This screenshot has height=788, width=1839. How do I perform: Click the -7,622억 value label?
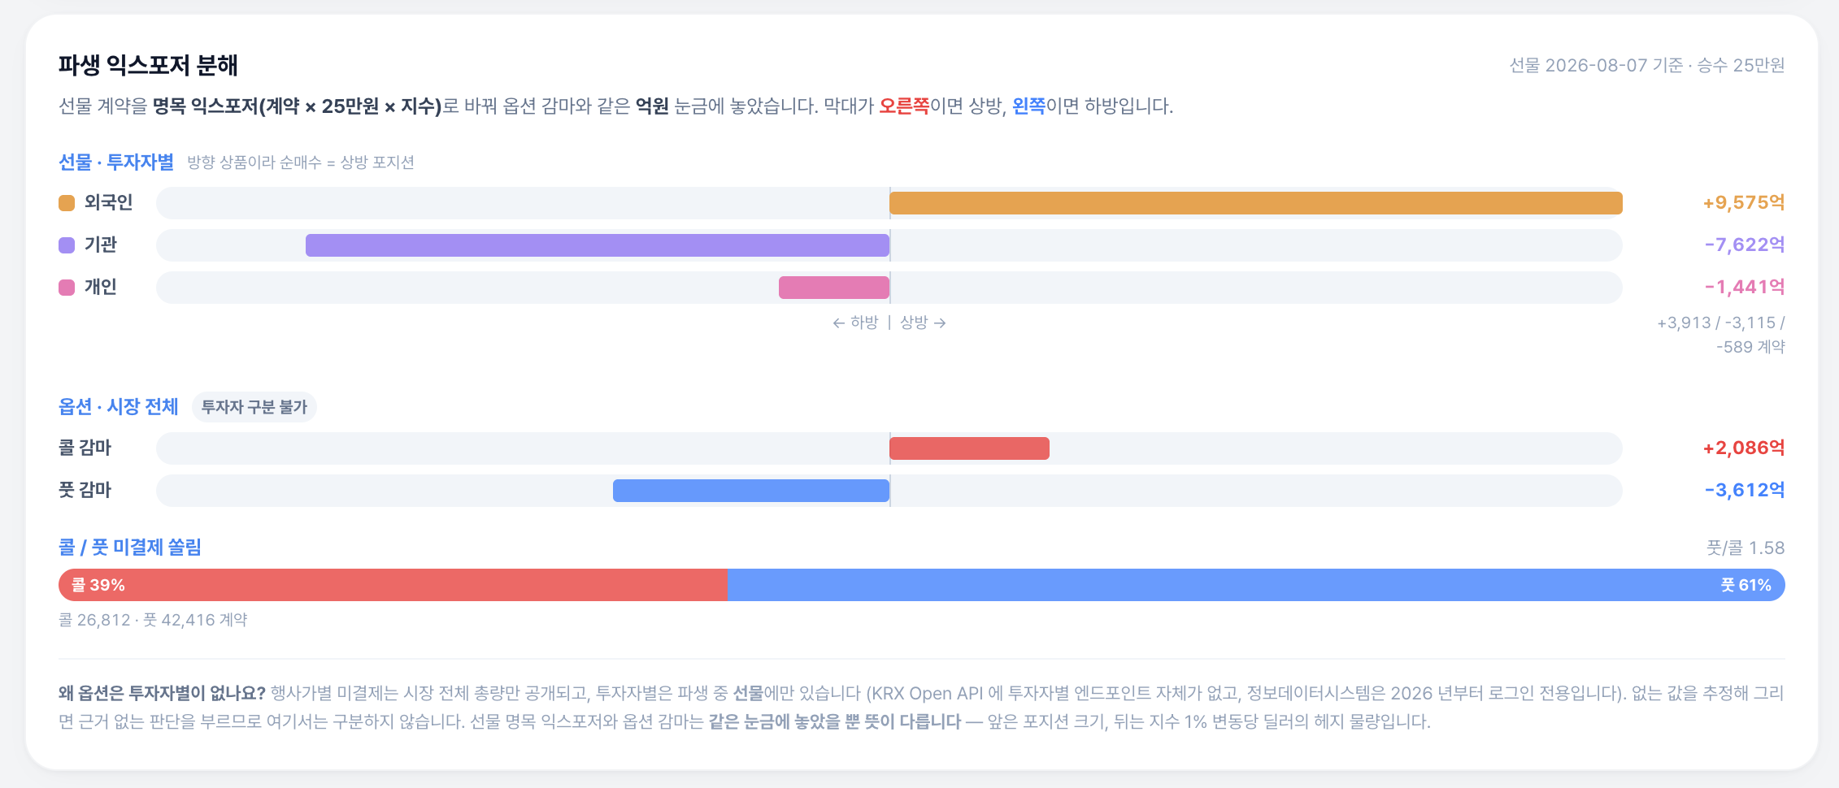[x=1745, y=245]
